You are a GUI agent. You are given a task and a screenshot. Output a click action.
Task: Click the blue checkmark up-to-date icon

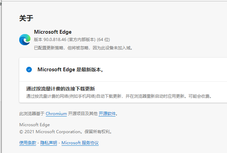(x=29, y=70)
